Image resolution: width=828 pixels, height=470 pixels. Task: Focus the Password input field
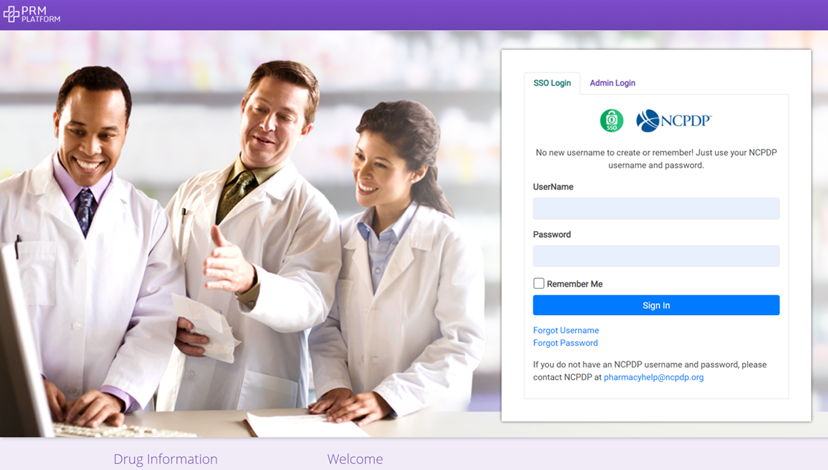(655, 256)
